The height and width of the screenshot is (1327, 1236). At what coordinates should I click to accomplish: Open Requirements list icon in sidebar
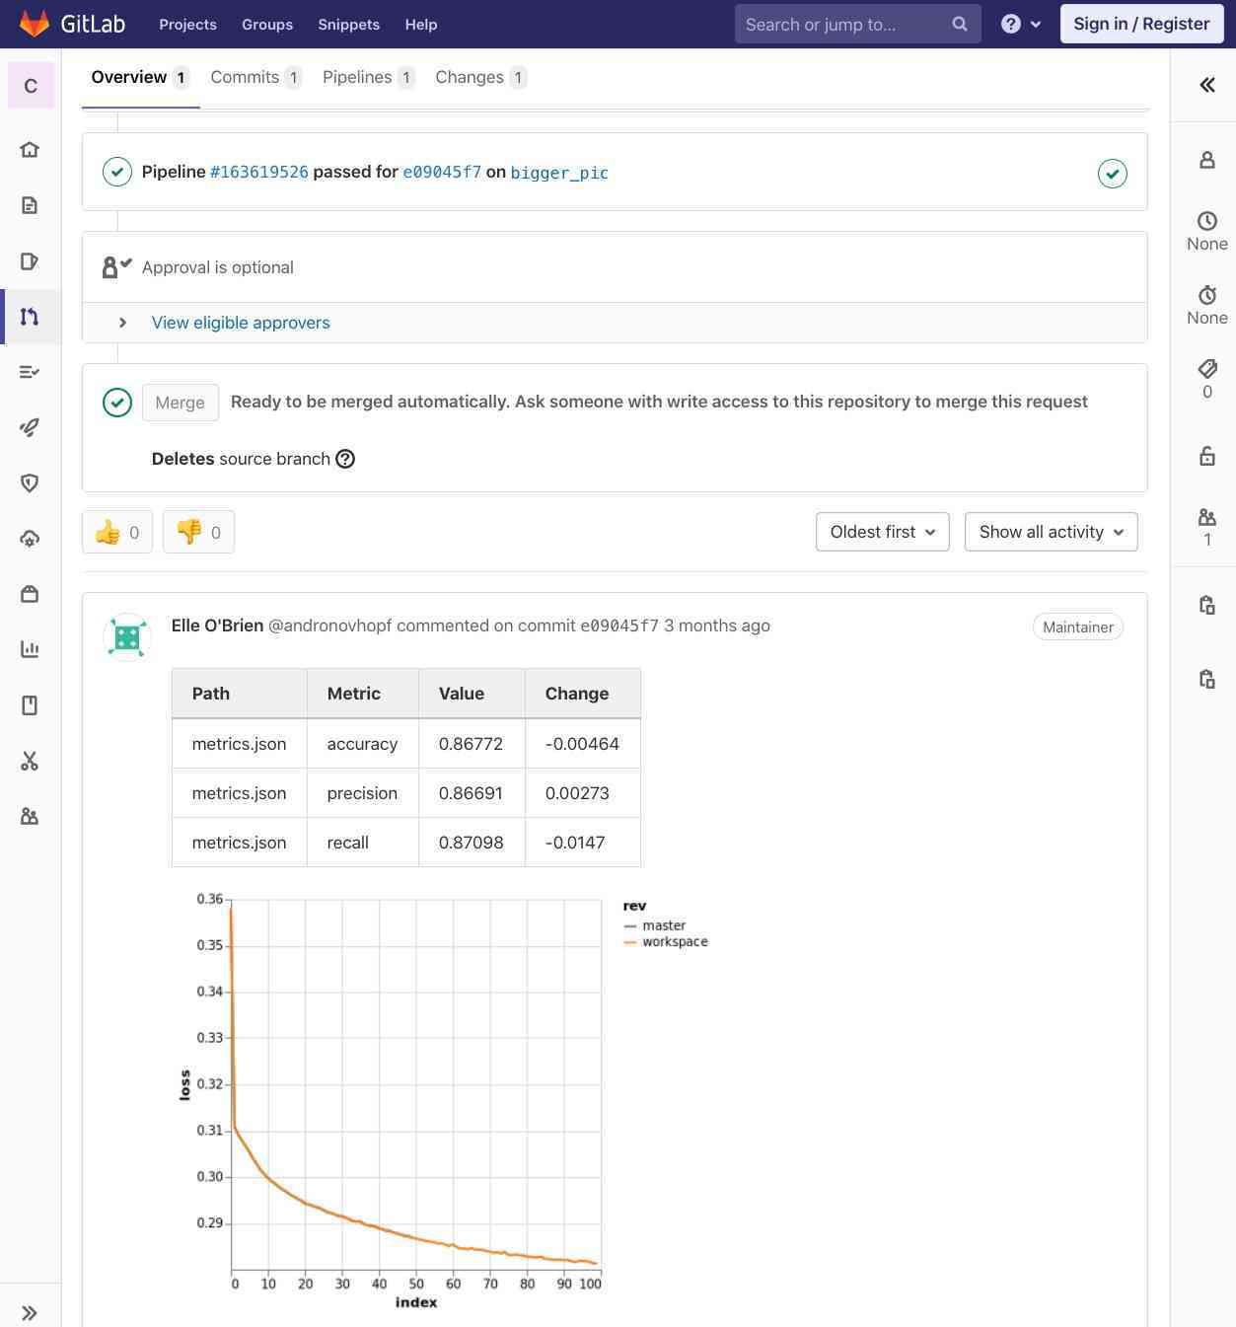[x=30, y=372]
